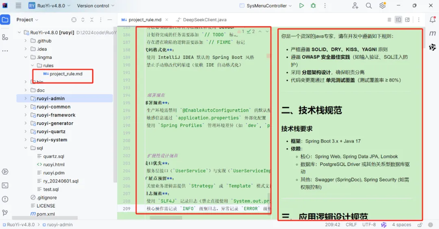Hide the Project panel
439x229 pixels.
pos(109,19)
